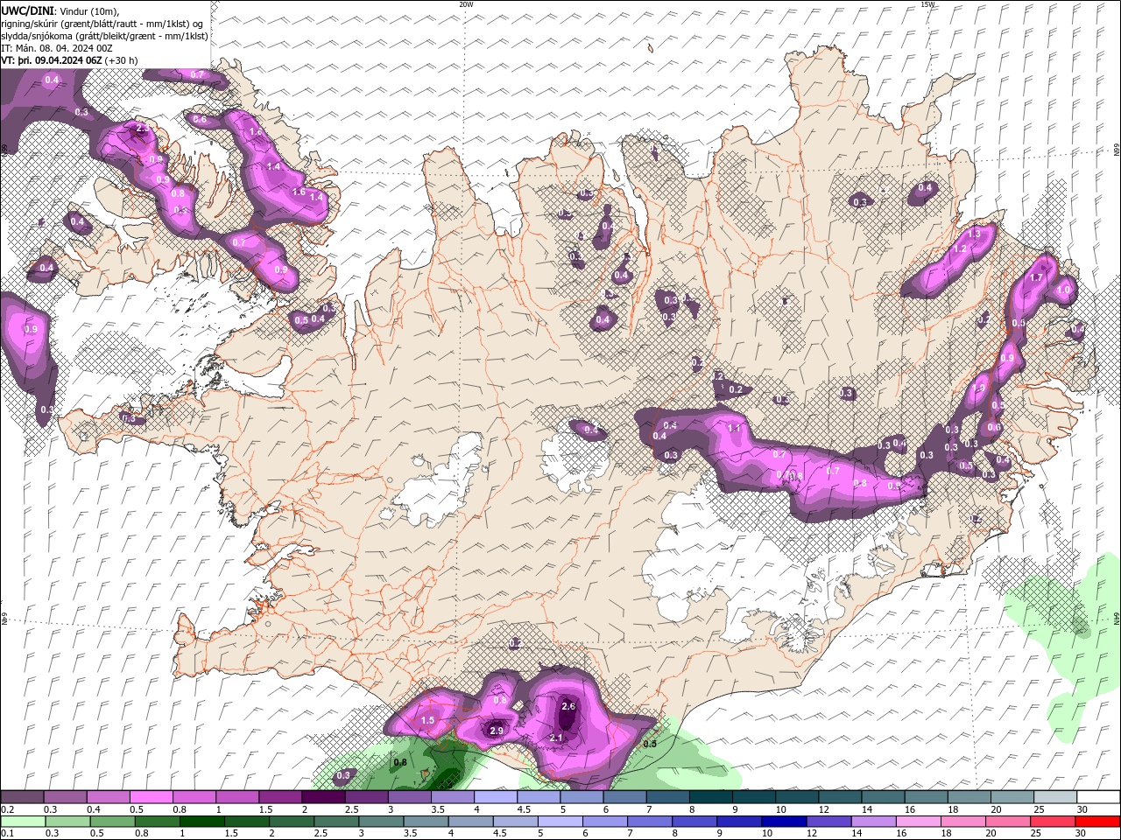Click the black 0.5 rain value near the south coast
The height and width of the screenshot is (840, 1121).
(650, 744)
